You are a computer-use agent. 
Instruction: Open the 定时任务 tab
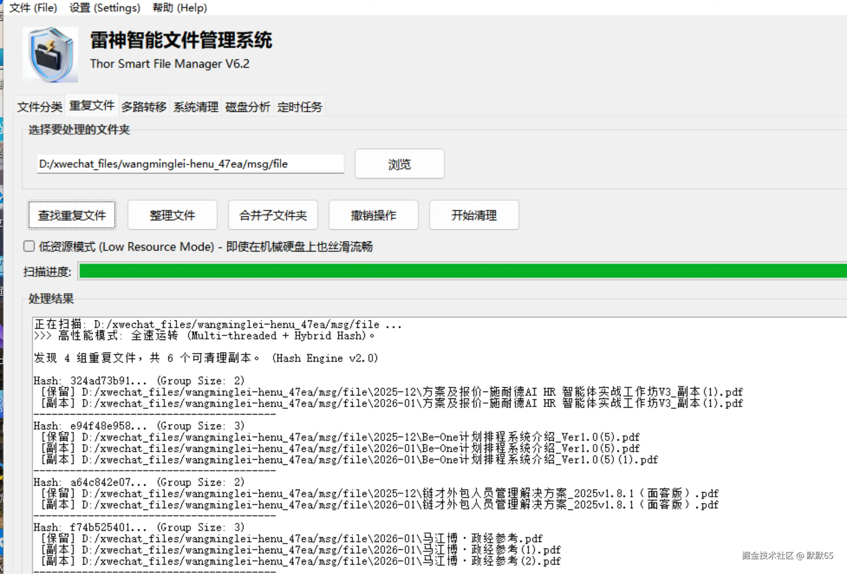click(300, 107)
